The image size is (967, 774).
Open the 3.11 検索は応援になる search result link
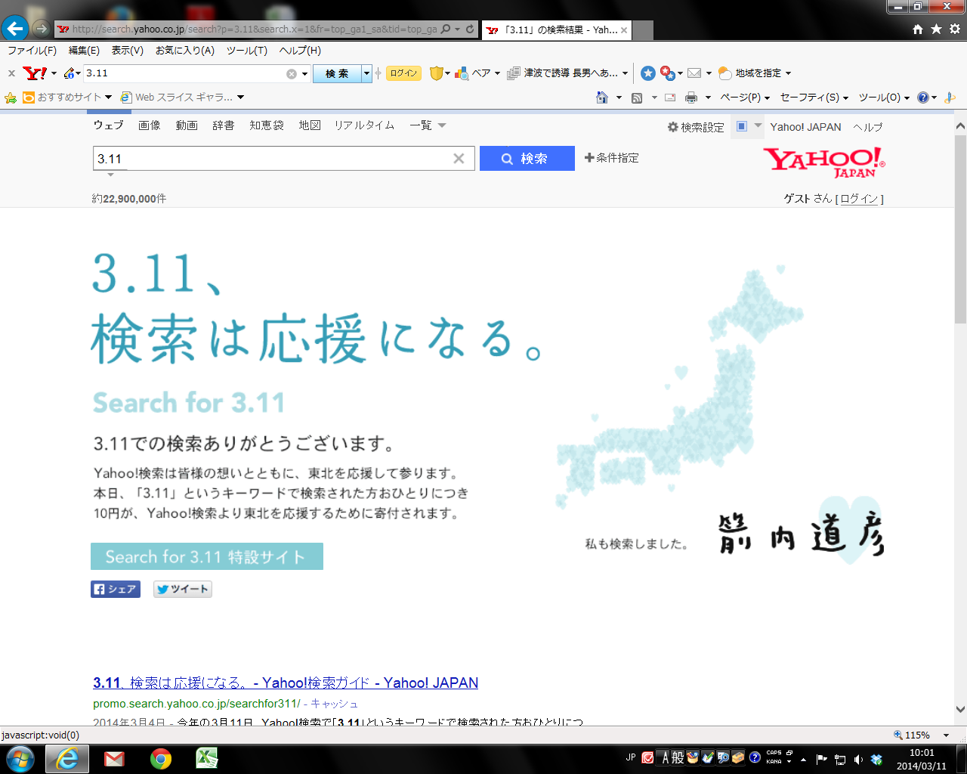285,683
